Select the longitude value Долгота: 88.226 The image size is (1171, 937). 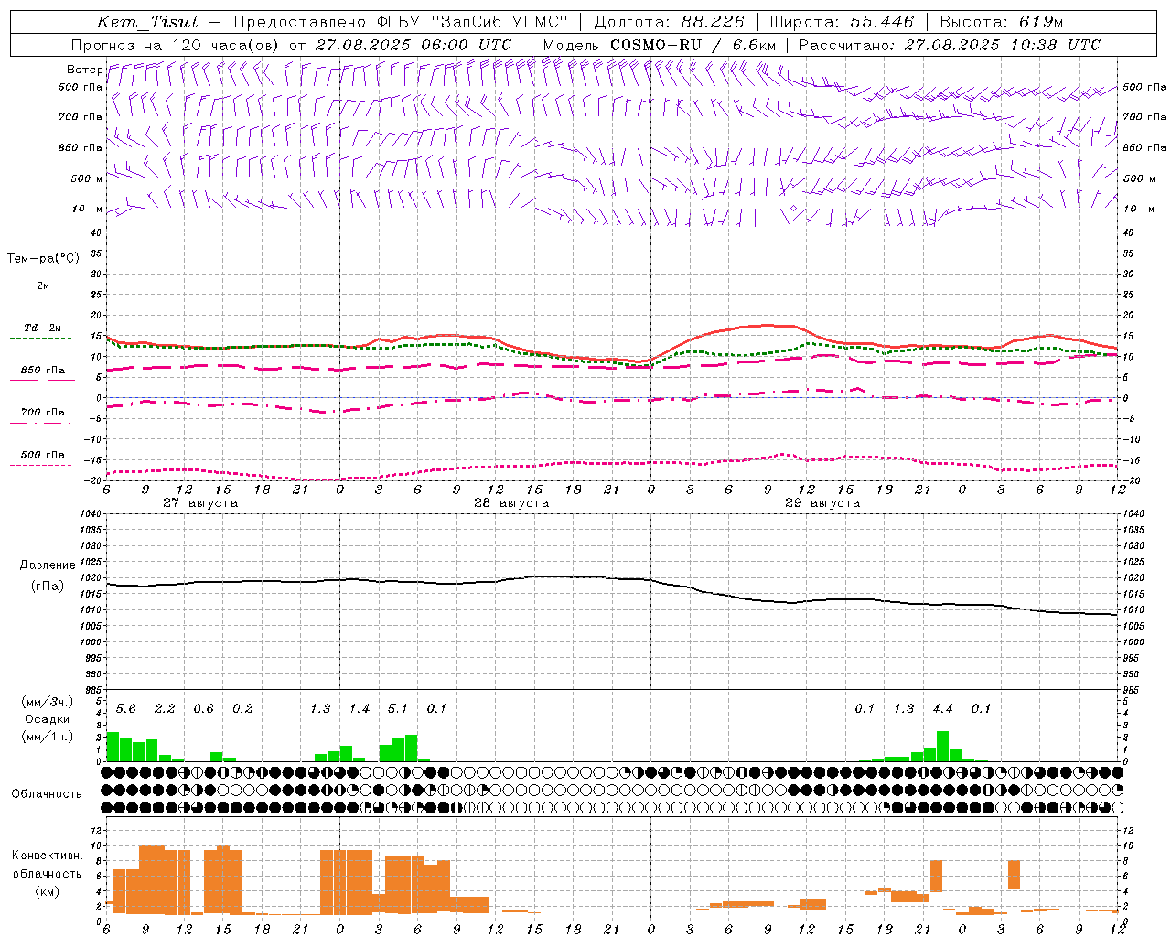[x=670, y=22]
